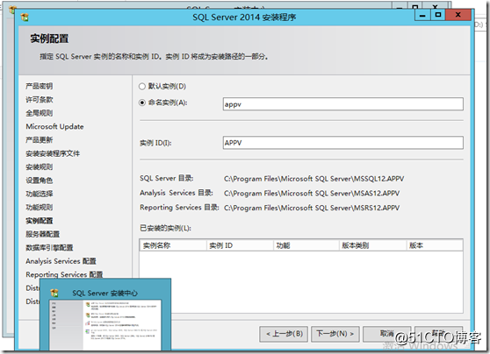The height and width of the screenshot is (354, 490).
Task: Select 产品密钥 step in the sidebar
Action: pyautogui.click(x=40, y=86)
